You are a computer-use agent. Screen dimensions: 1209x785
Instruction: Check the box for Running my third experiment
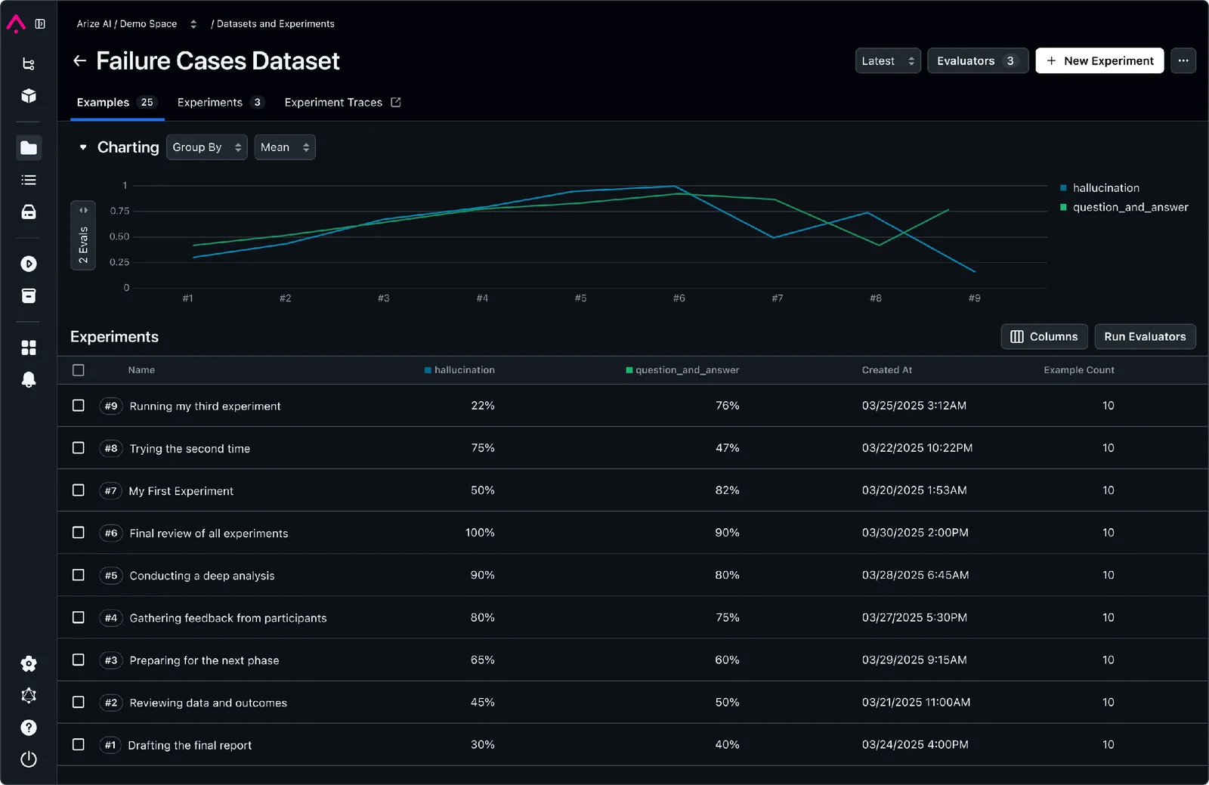[x=79, y=405]
